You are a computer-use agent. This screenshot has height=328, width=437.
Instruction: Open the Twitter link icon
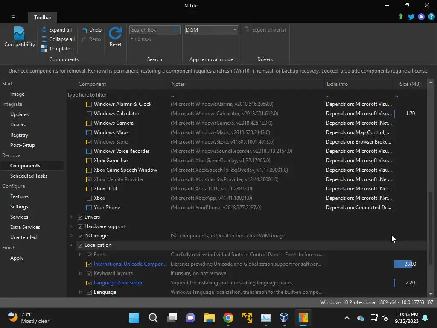(411, 17)
